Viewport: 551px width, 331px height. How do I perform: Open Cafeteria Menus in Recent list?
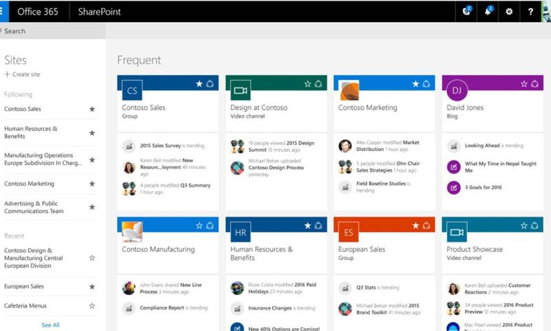tap(25, 305)
